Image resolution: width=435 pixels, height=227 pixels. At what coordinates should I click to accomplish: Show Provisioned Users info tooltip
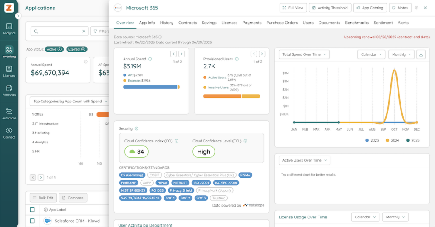(x=237, y=59)
